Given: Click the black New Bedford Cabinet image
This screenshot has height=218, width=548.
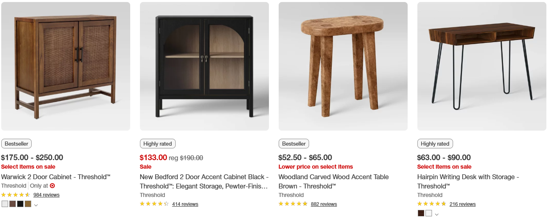Looking at the screenshot, I should [204, 66].
